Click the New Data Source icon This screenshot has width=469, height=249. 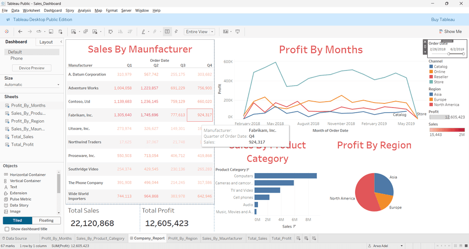tap(60, 32)
